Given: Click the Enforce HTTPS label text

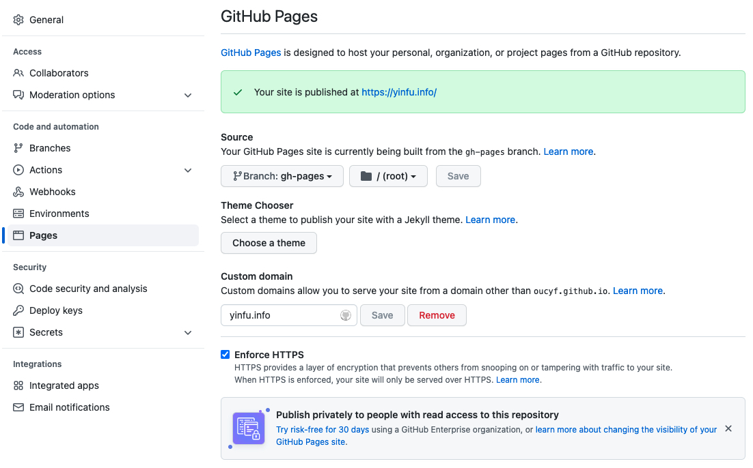Looking at the screenshot, I should pos(269,355).
